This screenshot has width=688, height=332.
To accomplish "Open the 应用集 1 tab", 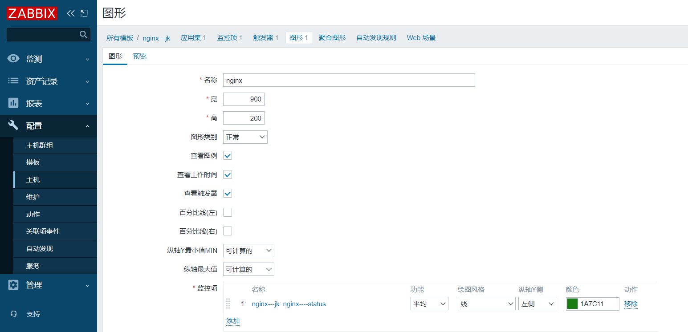I will click(x=193, y=38).
